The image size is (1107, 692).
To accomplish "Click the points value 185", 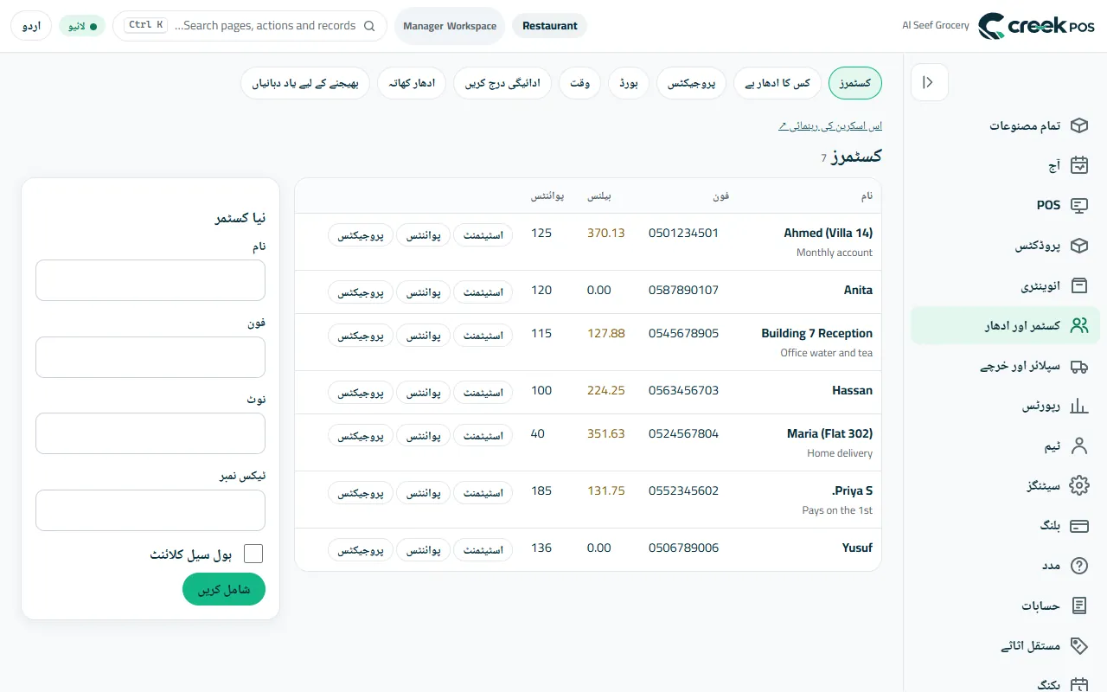I will (x=541, y=490).
